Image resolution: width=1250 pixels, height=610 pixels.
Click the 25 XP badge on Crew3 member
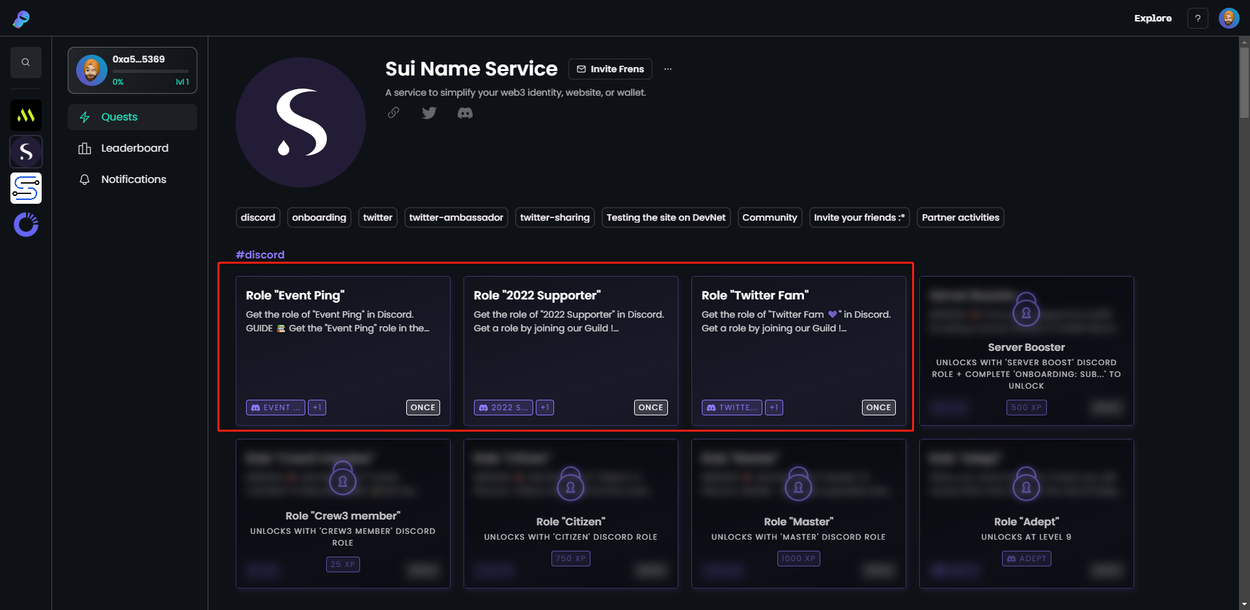pyautogui.click(x=343, y=564)
